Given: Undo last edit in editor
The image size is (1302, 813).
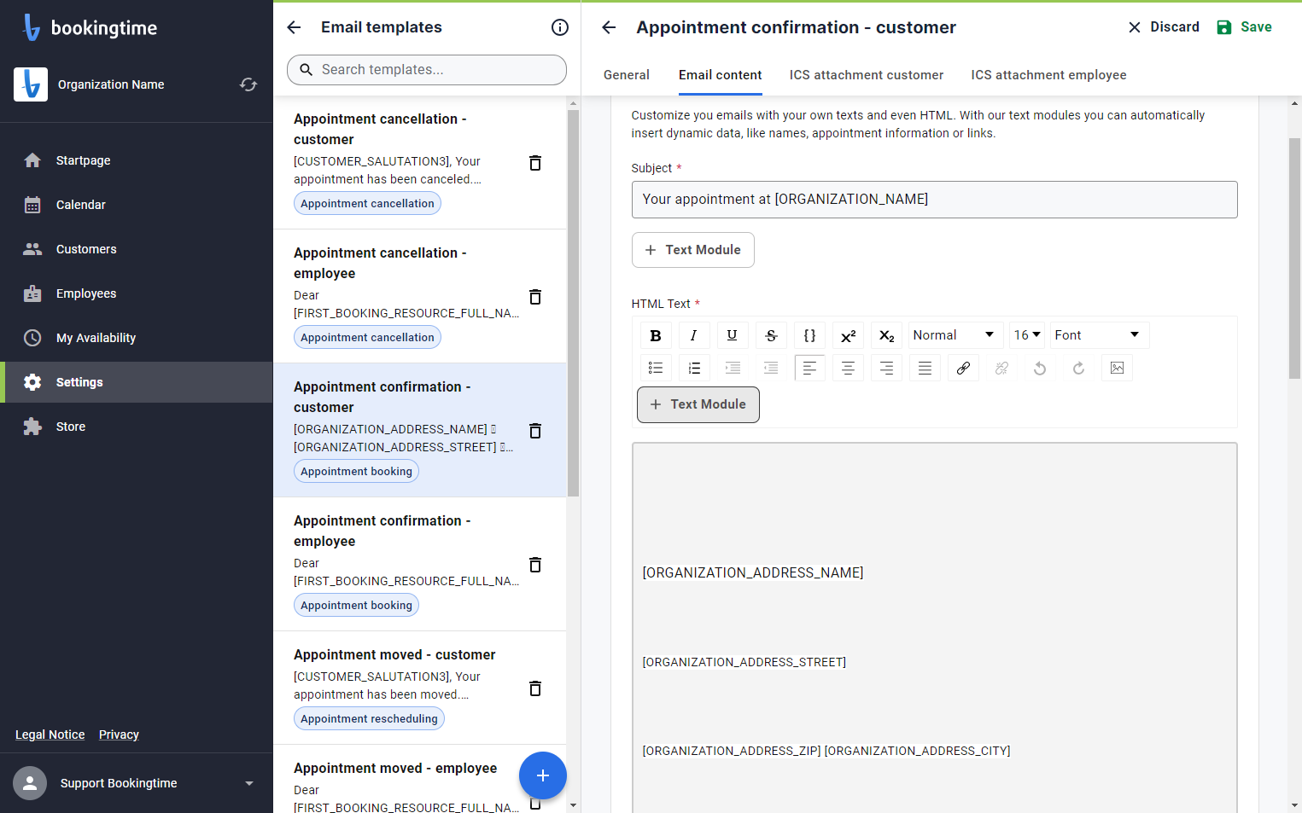Looking at the screenshot, I should 1040,368.
